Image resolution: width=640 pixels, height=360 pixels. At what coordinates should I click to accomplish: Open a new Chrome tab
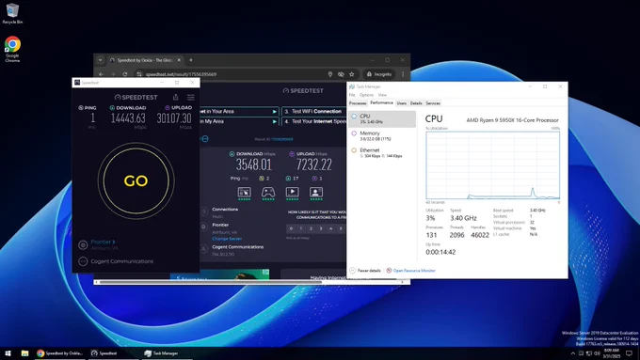click(191, 60)
